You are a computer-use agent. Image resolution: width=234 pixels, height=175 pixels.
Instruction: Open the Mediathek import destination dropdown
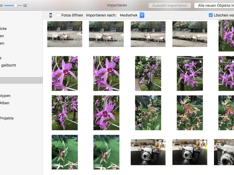(x=131, y=15)
